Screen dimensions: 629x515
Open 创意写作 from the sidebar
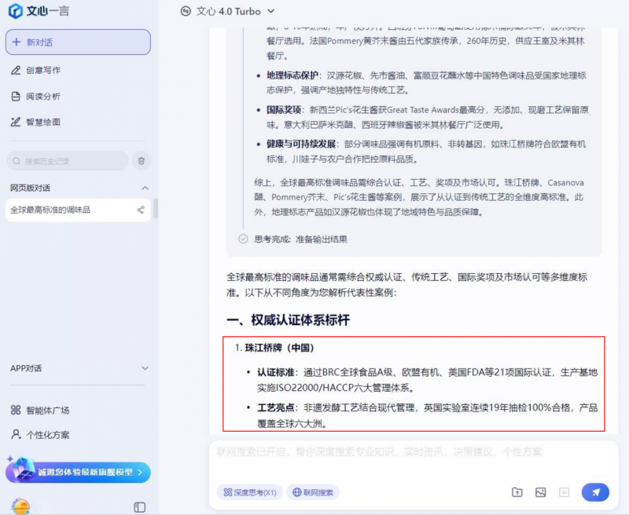[35, 70]
